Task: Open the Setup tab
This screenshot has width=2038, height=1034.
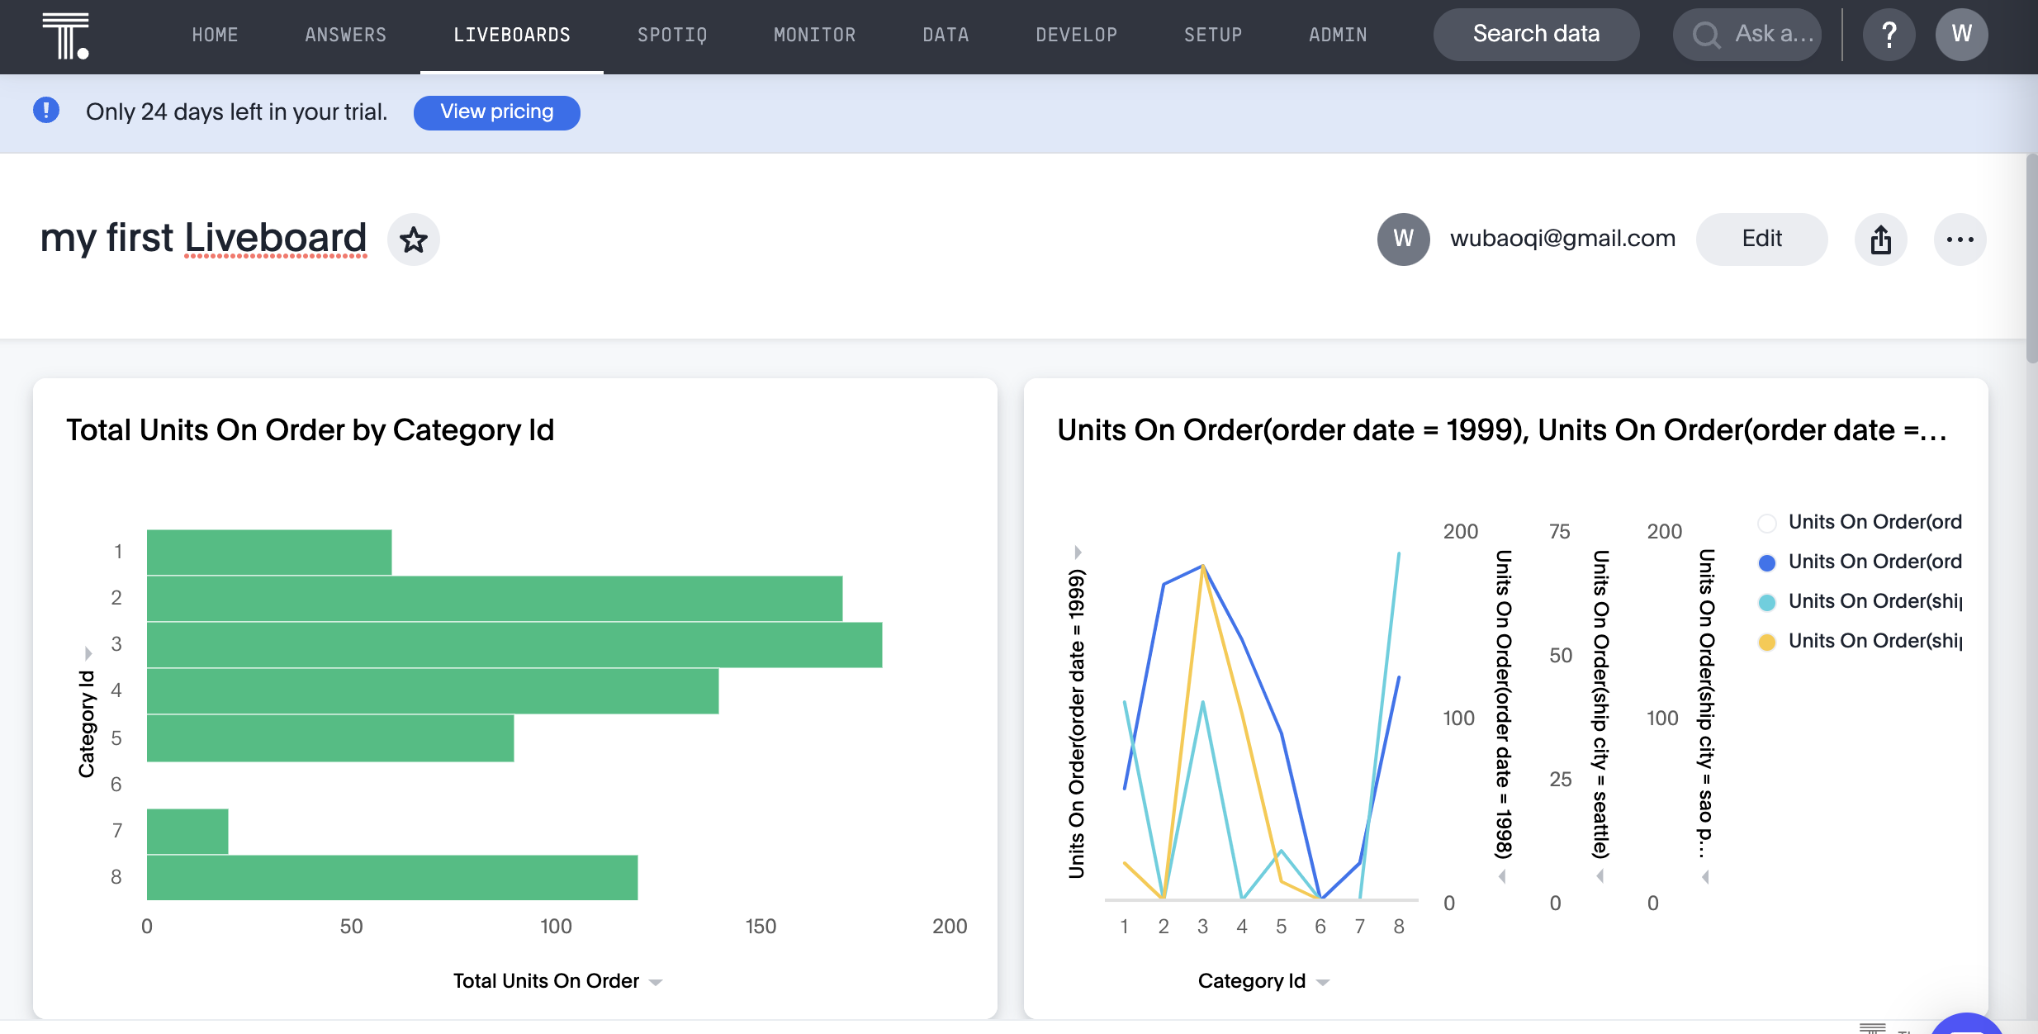Action: (1213, 35)
